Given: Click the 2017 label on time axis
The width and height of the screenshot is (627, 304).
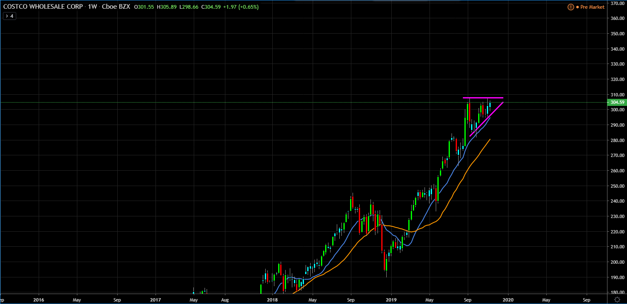Looking at the screenshot, I should 156,299.
